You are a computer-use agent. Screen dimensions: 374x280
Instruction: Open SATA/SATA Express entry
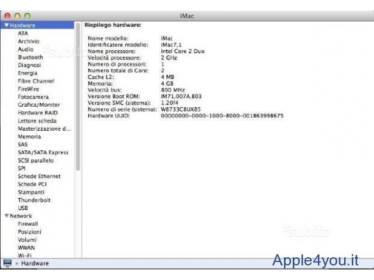(43, 152)
